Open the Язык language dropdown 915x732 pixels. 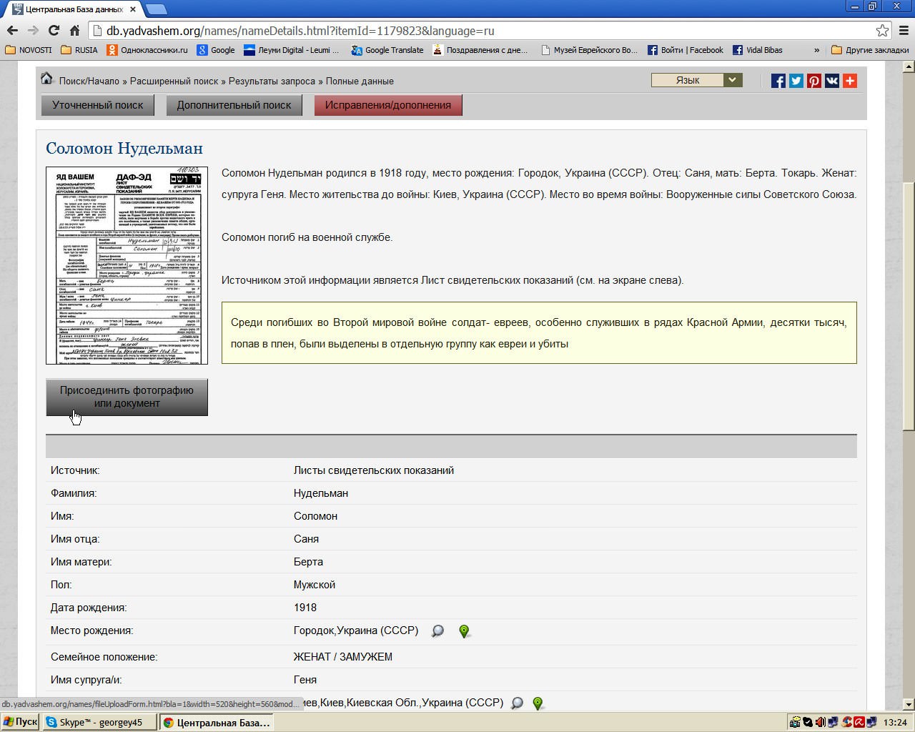(x=696, y=80)
